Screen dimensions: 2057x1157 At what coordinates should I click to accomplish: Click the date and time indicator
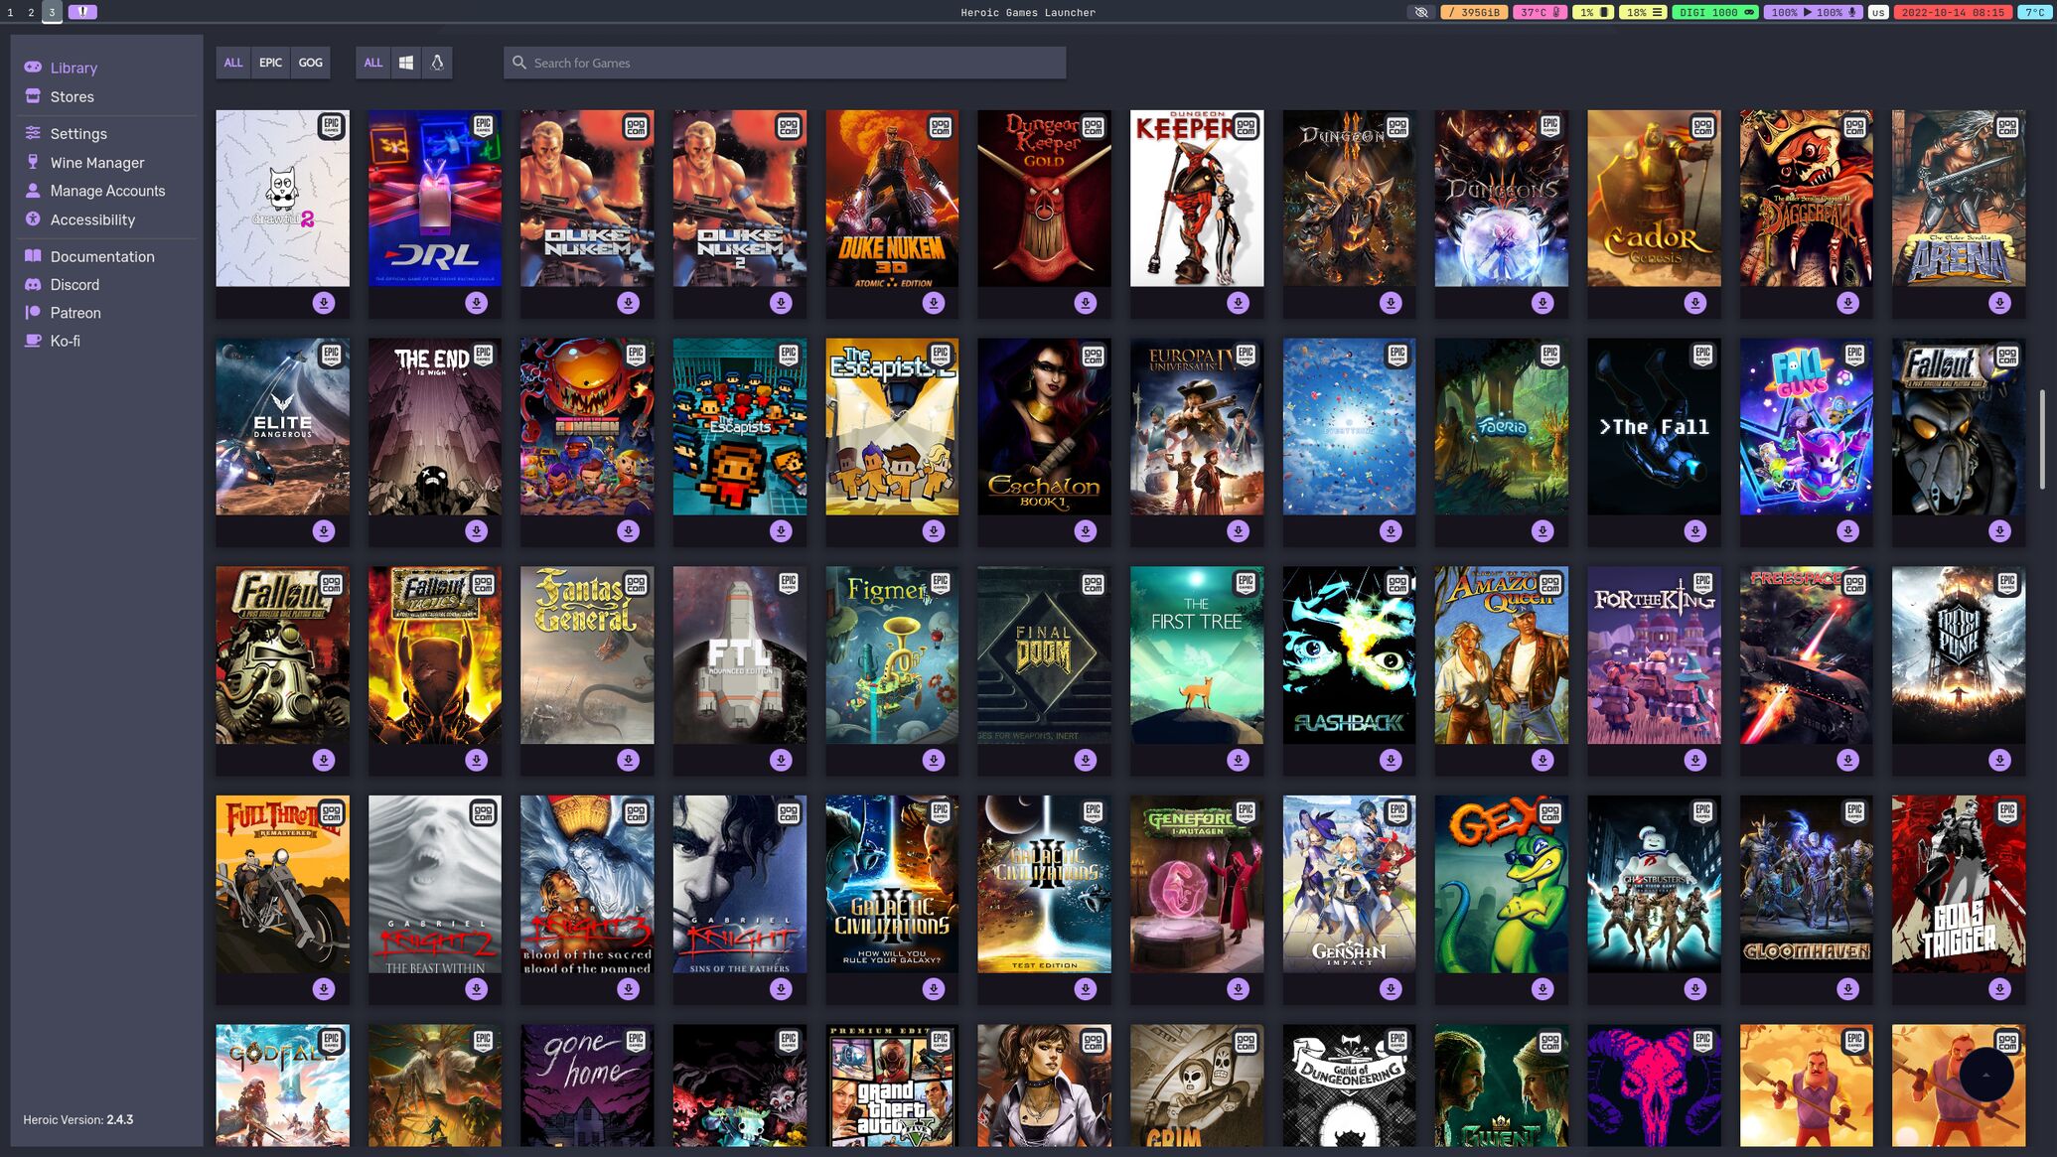tap(1953, 12)
